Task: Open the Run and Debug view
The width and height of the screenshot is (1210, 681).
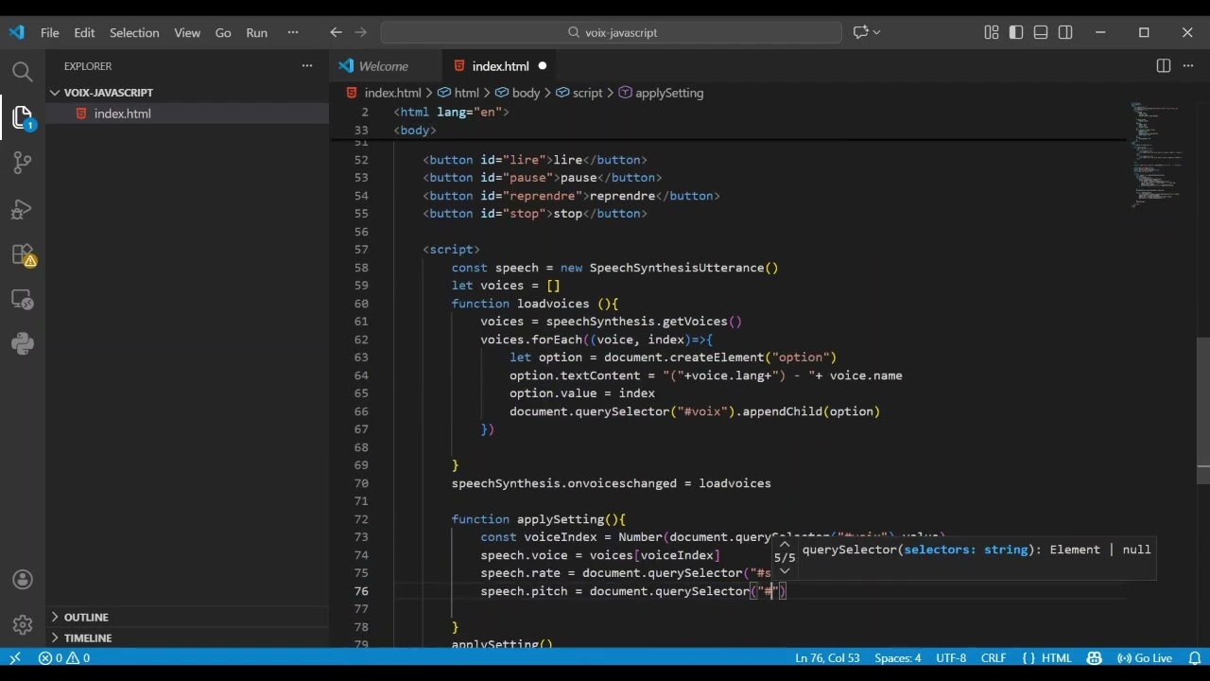Action: [23, 208]
